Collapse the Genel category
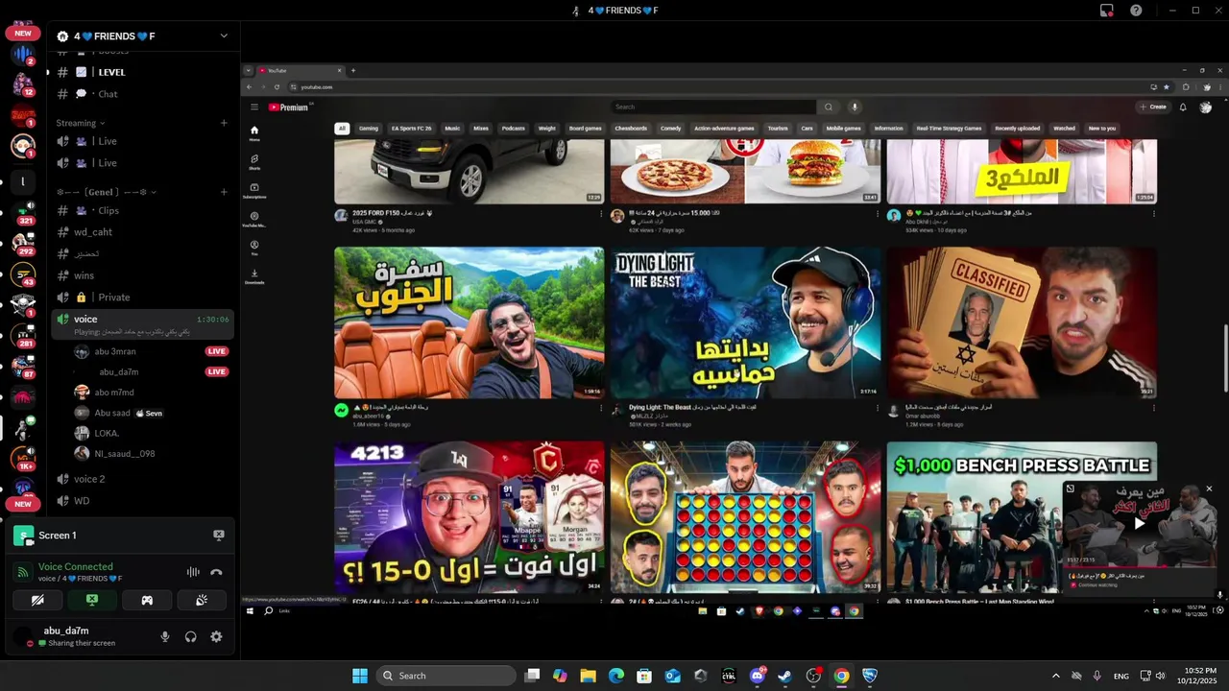1229x691 pixels. coord(107,192)
